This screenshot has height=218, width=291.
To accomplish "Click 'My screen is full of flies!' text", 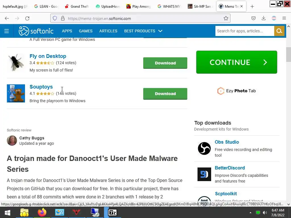I will pos(51,70).
